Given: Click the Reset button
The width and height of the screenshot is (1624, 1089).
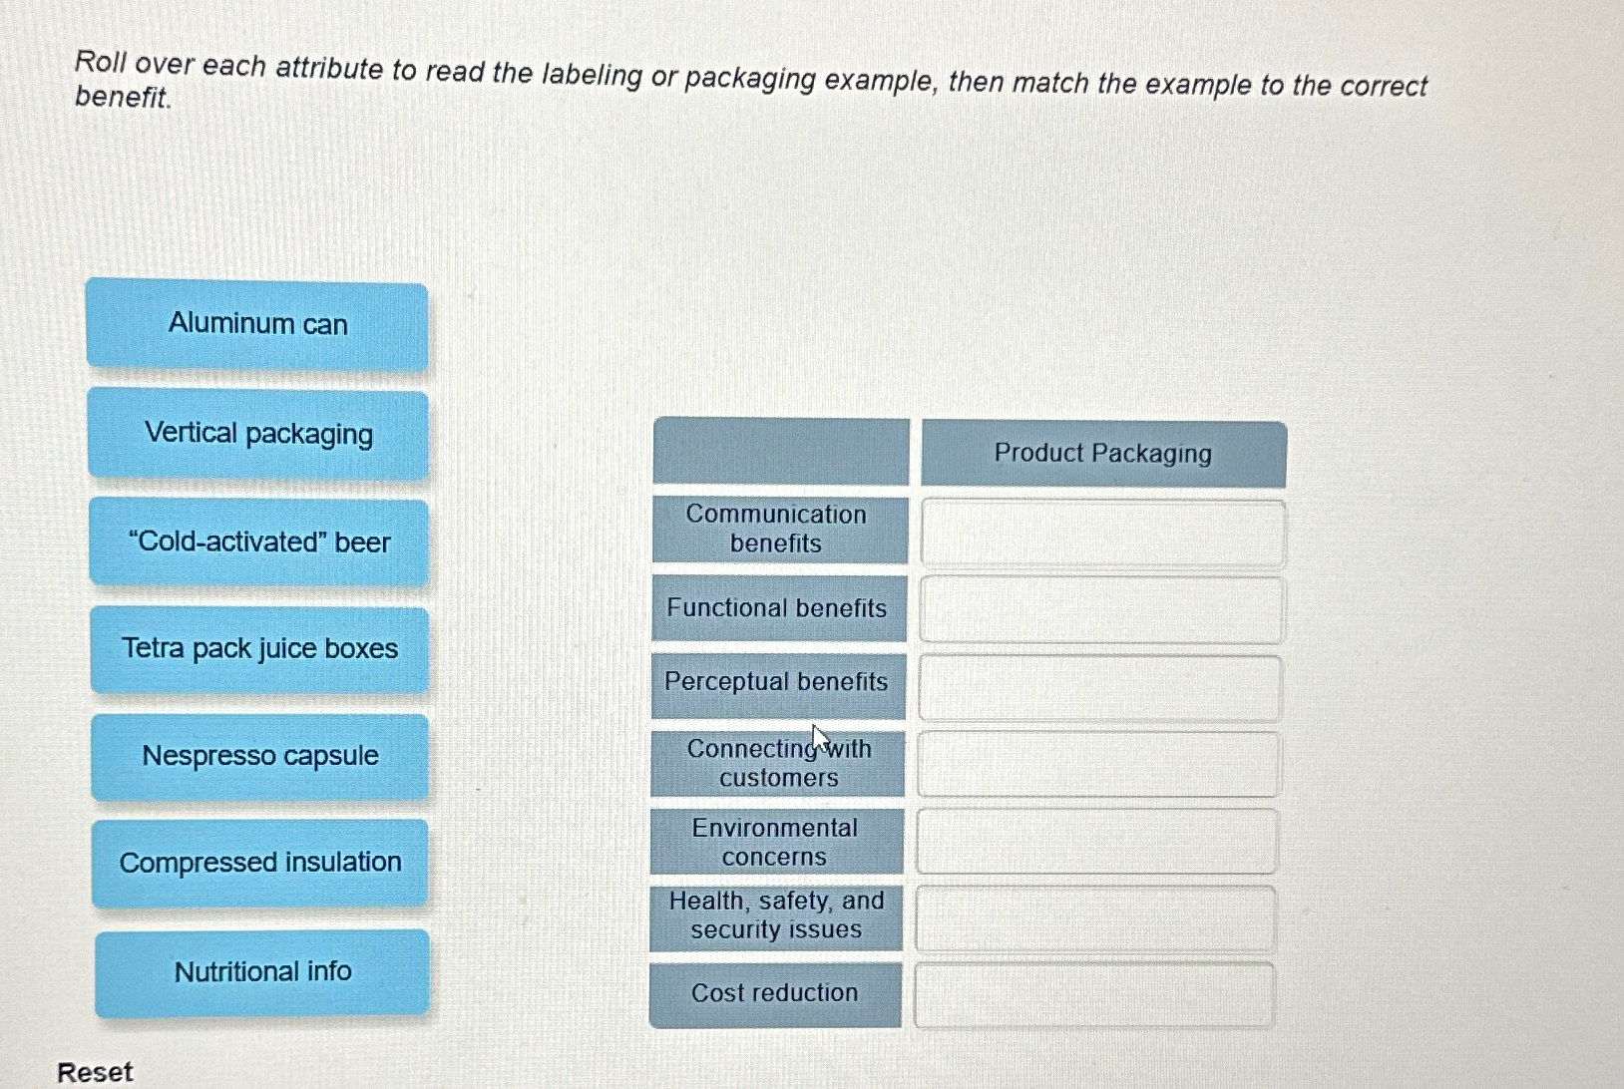Looking at the screenshot, I should [94, 1071].
